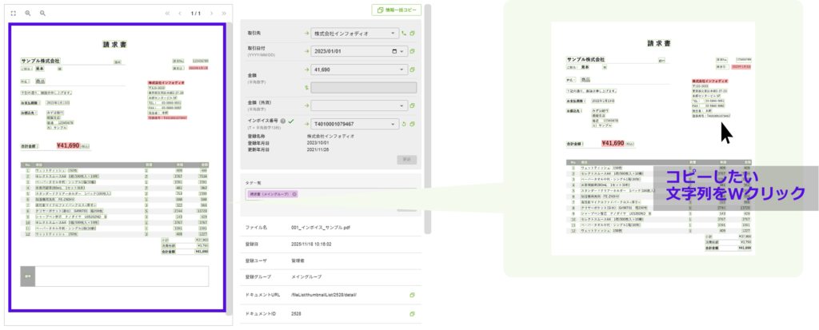819x330 pixels.
Task: Click the help icon beside インボイス番号
Action: point(284,121)
